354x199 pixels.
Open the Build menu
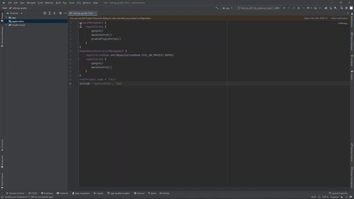click(x=58, y=3)
